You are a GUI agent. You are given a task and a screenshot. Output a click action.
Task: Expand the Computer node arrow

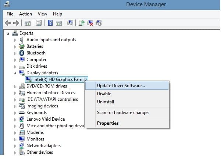tap(15, 60)
